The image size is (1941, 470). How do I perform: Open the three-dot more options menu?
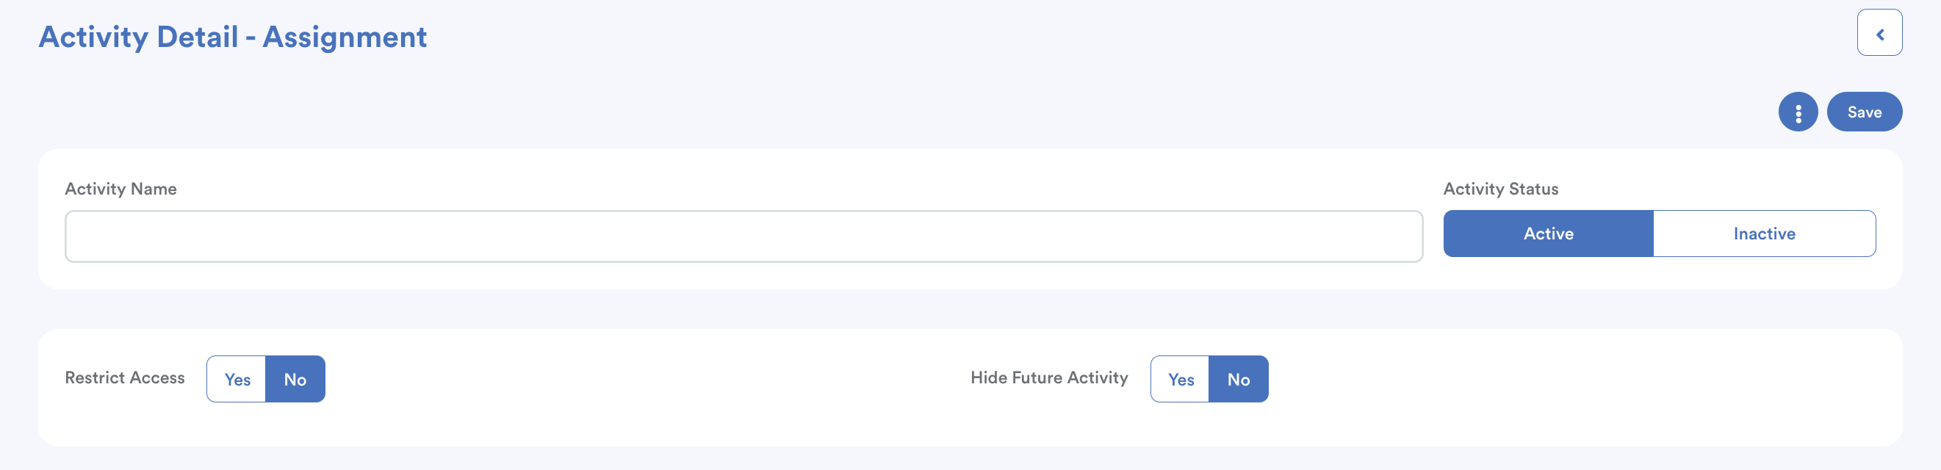[x=1797, y=112]
